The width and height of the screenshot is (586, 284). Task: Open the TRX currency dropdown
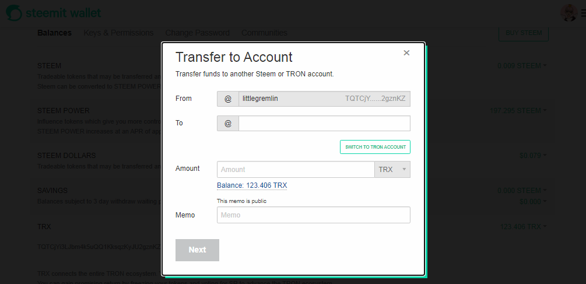click(x=392, y=169)
